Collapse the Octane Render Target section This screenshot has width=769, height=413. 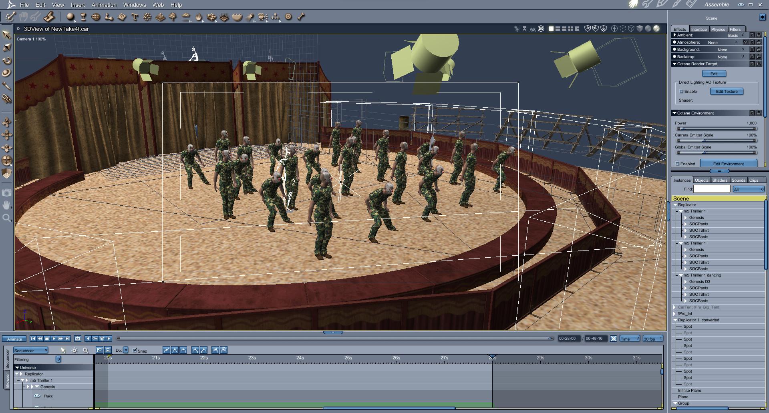click(674, 64)
